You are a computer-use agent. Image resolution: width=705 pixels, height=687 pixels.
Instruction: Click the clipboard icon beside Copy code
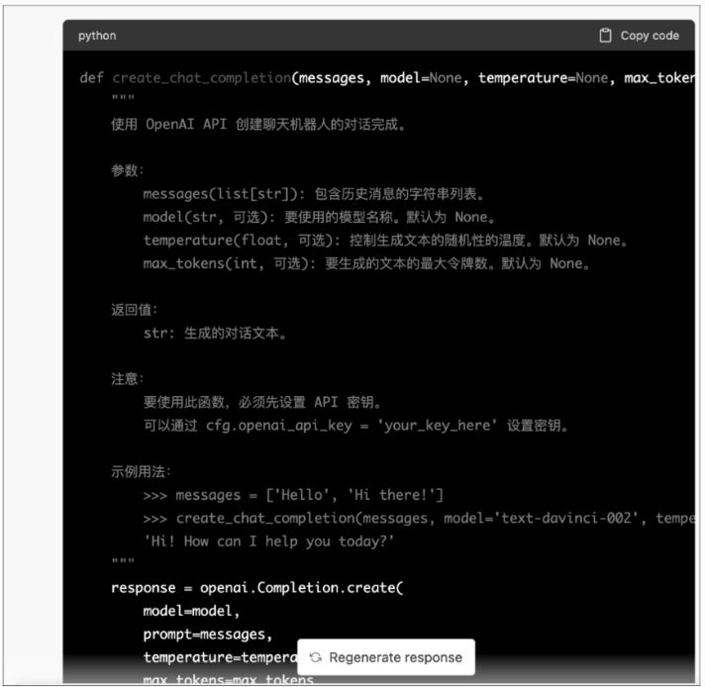[605, 36]
